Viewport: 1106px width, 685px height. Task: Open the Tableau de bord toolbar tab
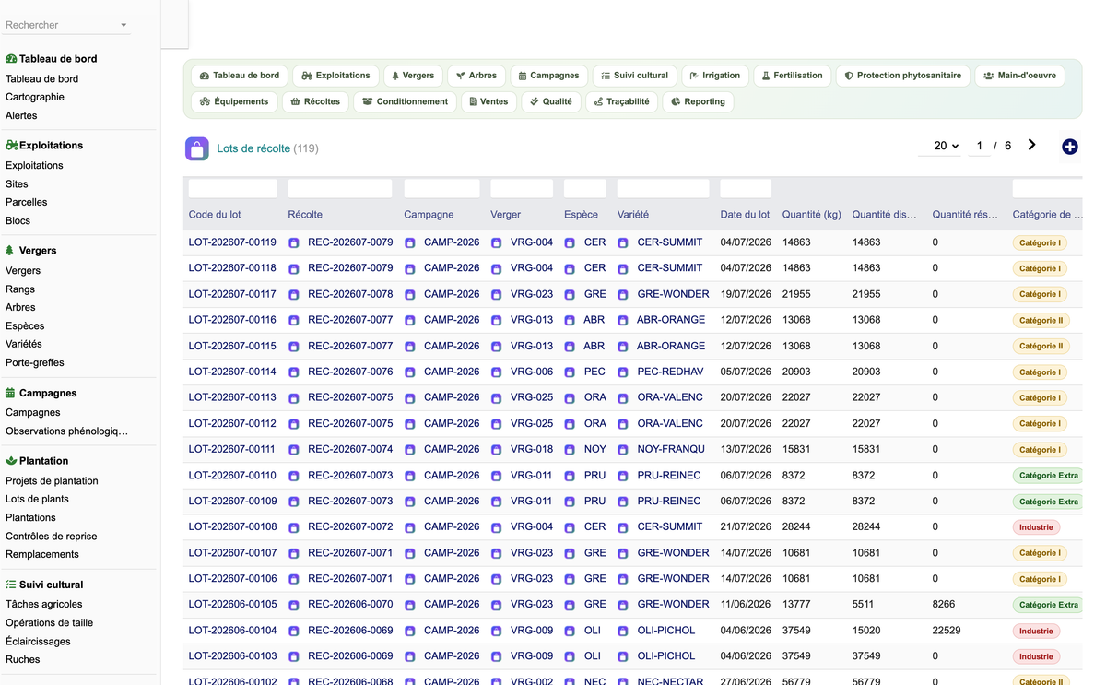click(x=240, y=76)
